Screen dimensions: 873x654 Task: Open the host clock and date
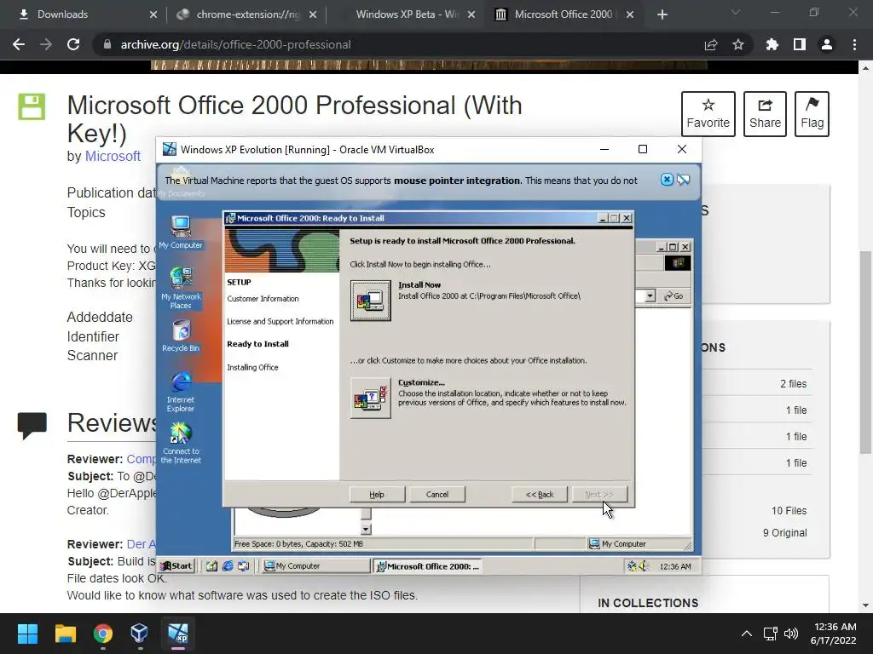pos(834,634)
